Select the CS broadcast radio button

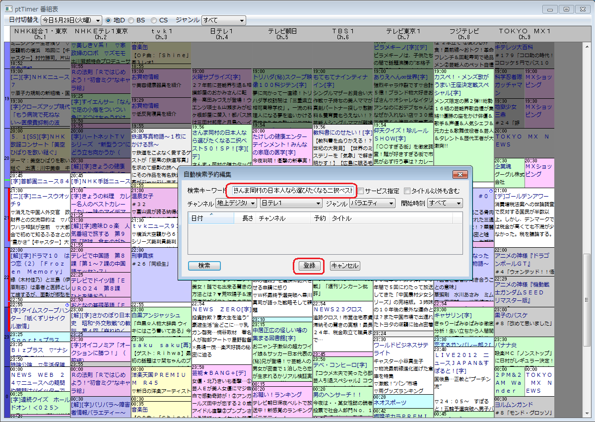(154, 20)
